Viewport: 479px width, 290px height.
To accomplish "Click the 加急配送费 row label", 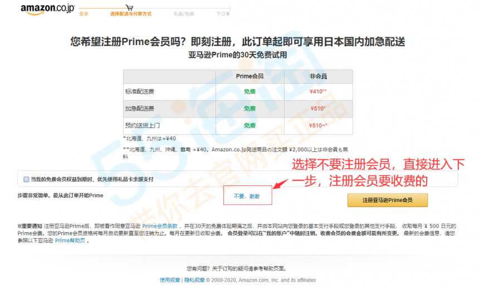I will [140, 109].
